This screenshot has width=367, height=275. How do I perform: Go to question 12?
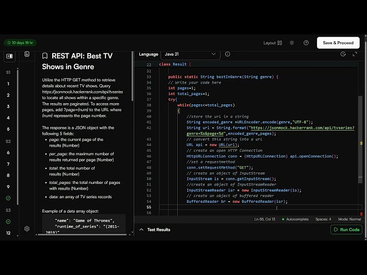[x=8, y=233]
